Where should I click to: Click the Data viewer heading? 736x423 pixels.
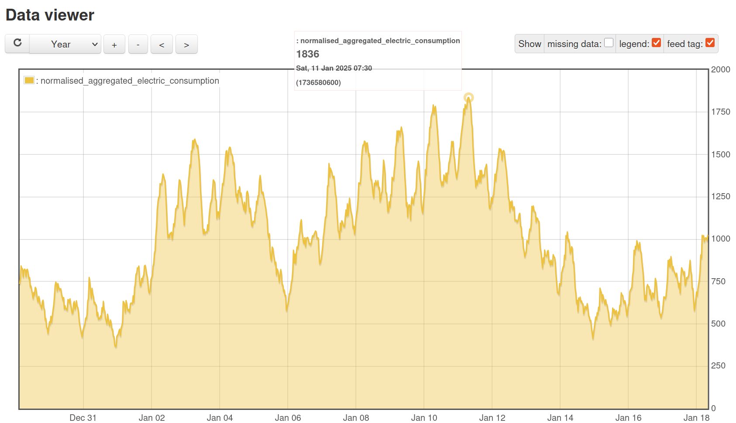[50, 15]
